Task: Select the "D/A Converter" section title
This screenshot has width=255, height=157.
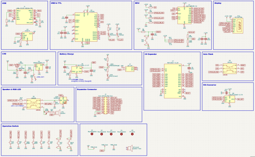Action: pos(210,85)
